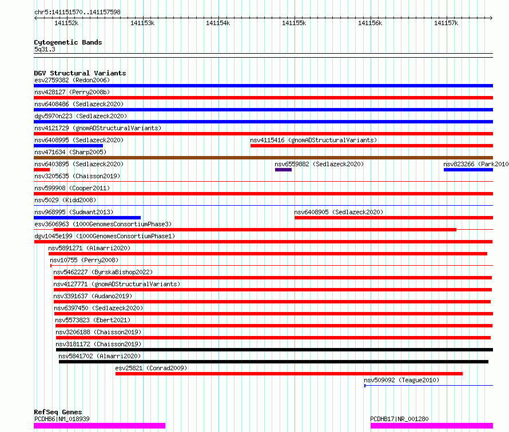The height and width of the screenshot is (432, 509).
Task: Click the red bar under nsv4115416
Action: click(371, 146)
